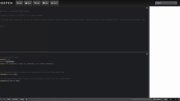Click the 'Last saved' status text
Screen dimensions: 180x101
coord(141,99)
